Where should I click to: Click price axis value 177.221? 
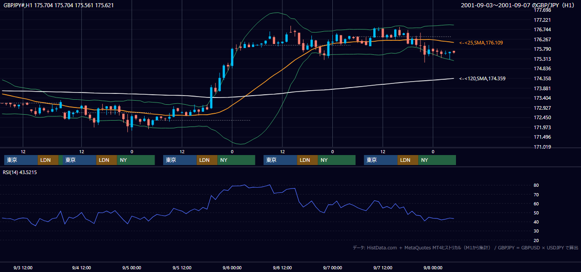click(542, 20)
